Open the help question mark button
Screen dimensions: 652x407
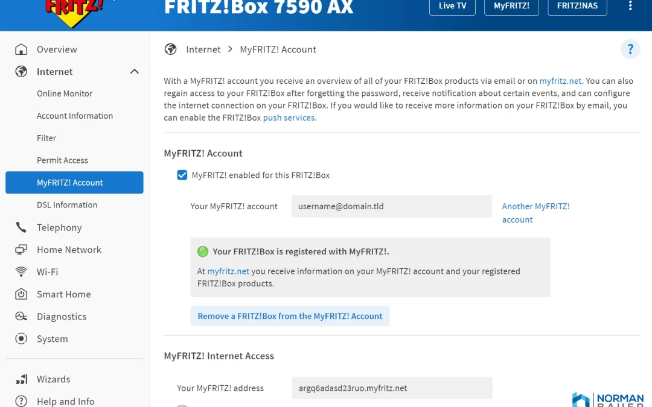630,49
